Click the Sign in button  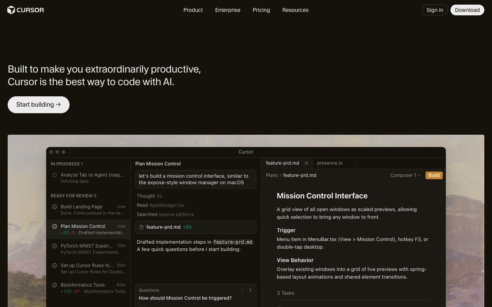tap(434, 10)
